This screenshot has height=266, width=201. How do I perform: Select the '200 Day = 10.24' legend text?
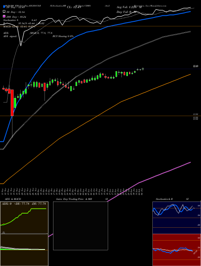pyautogui.click(x=16, y=17)
